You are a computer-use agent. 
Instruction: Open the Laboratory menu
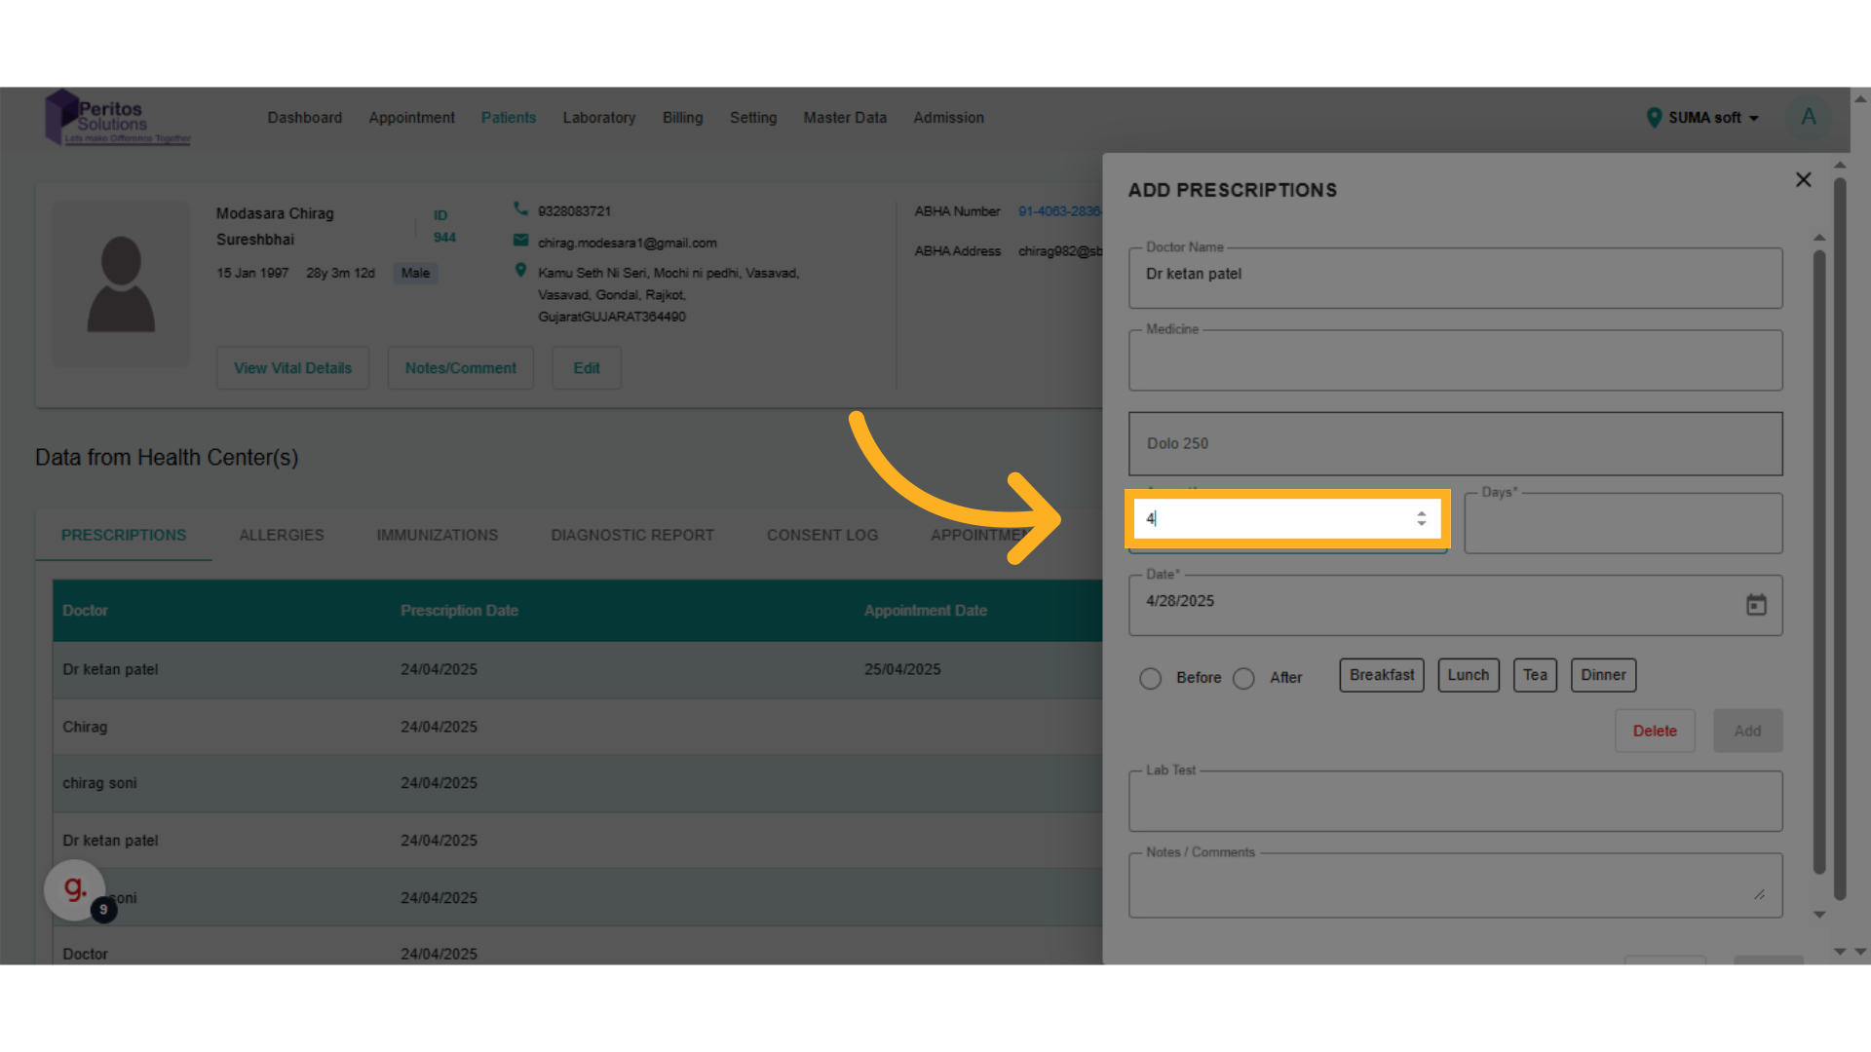coord(598,118)
